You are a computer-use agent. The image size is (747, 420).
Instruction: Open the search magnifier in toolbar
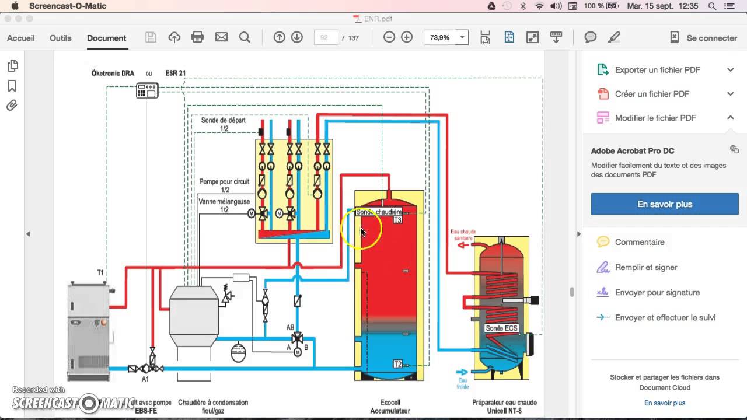[x=245, y=37]
